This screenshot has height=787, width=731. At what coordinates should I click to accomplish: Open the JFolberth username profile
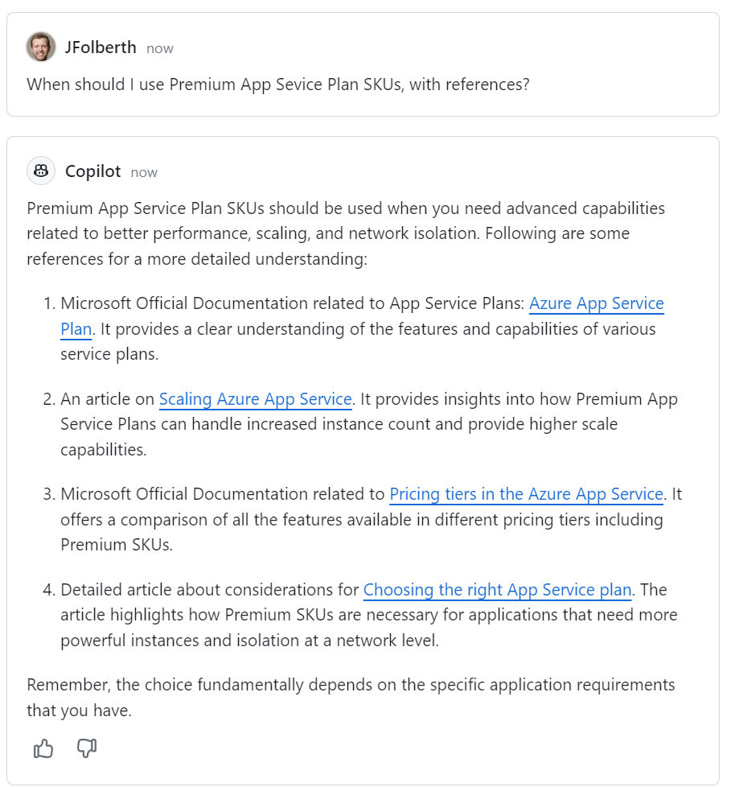(x=100, y=48)
